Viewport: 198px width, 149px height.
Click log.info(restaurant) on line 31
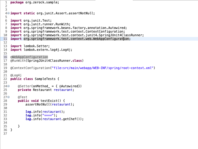tap(45, 112)
